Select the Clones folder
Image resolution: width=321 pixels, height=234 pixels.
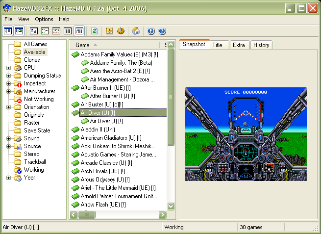[x=32, y=60]
